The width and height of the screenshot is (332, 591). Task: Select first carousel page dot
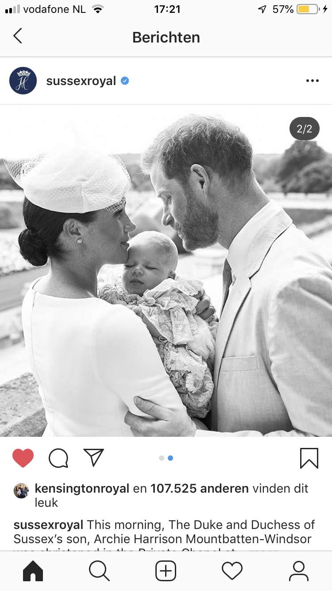tap(162, 458)
